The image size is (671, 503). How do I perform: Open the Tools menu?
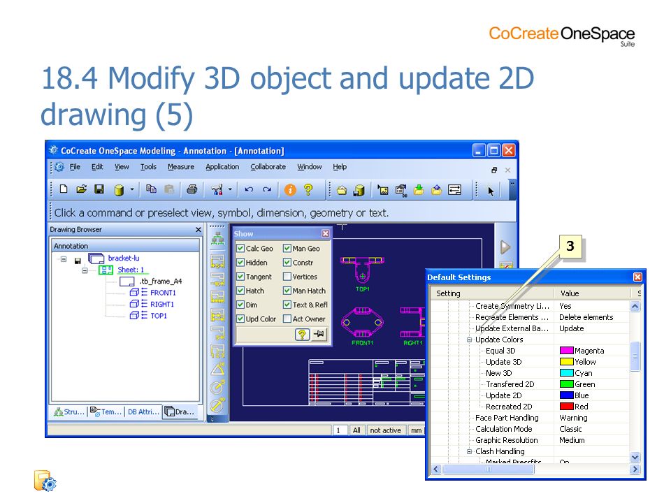click(148, 167)
